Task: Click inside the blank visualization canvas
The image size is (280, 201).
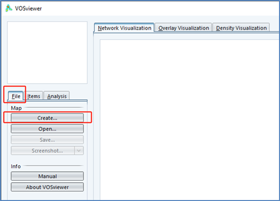Action: 190,120
